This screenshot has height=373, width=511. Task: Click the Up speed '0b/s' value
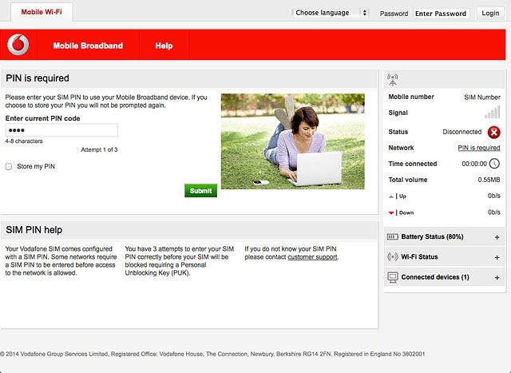493,196
